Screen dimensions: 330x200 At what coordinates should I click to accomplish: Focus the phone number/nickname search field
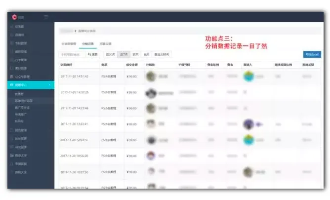pos(72,54)
